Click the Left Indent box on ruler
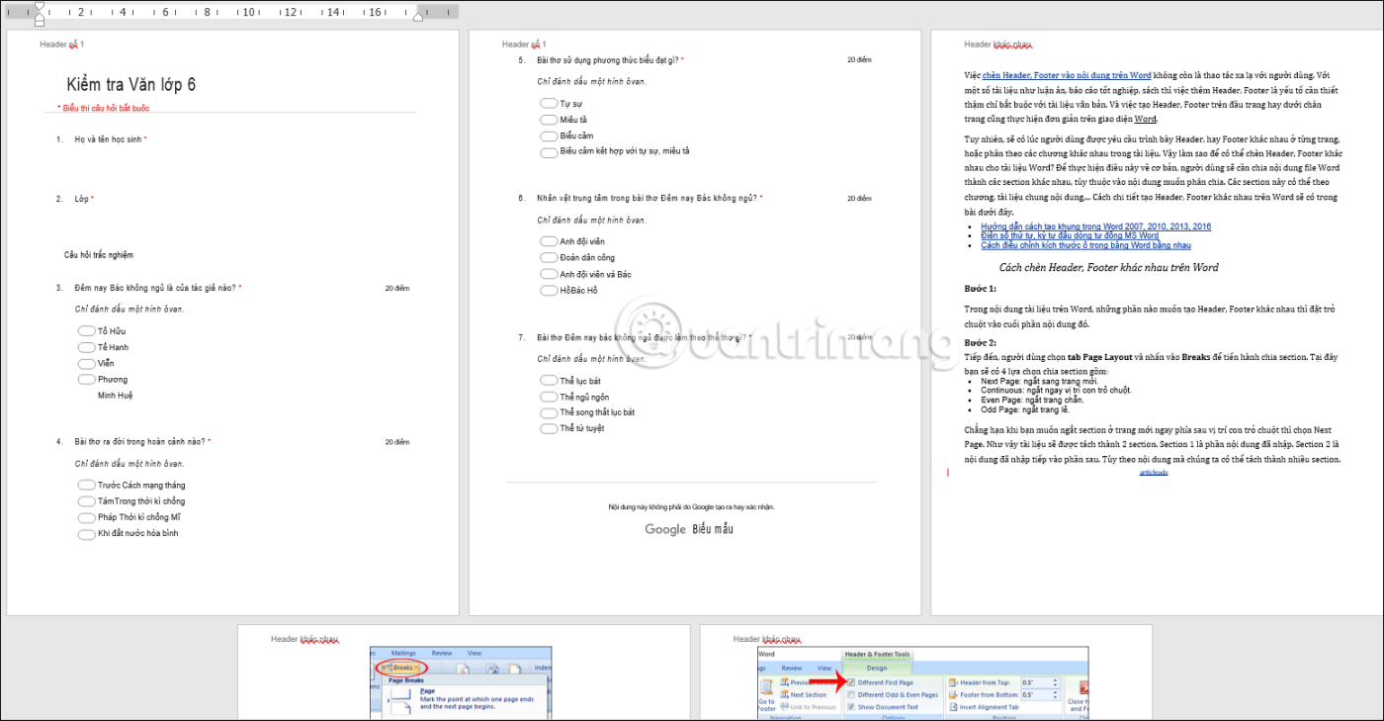Screen dimensions: 1384x721 point(39,22)
